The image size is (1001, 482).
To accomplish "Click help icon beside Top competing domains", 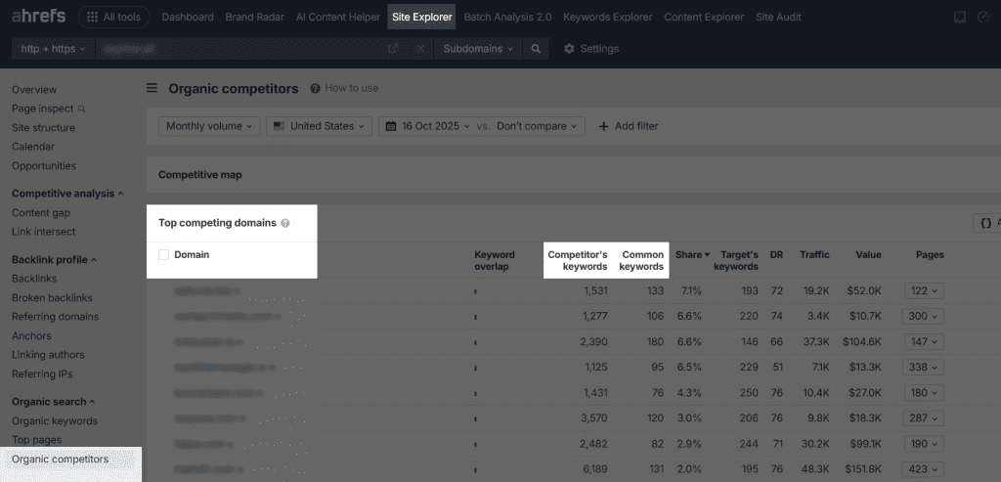I will coord(285,224).
